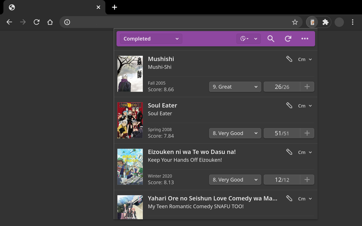Refresh the anime list
Screen dimensions: 362x226
pyautogui.click(x=288, y=39)
